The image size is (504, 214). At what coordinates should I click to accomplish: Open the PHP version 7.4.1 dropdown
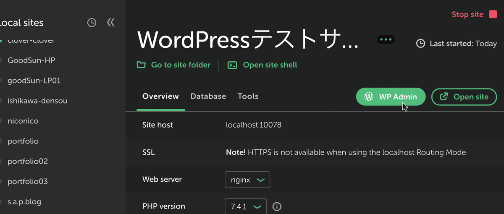[x=246, y=206]
